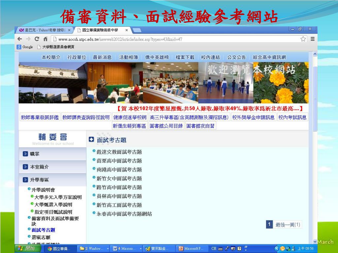Reload the page with the refresh icon
Screen dimensions: 338x253
37,39
